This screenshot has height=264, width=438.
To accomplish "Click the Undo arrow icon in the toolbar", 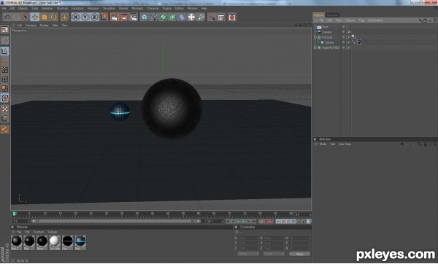I will pos(7,18).
